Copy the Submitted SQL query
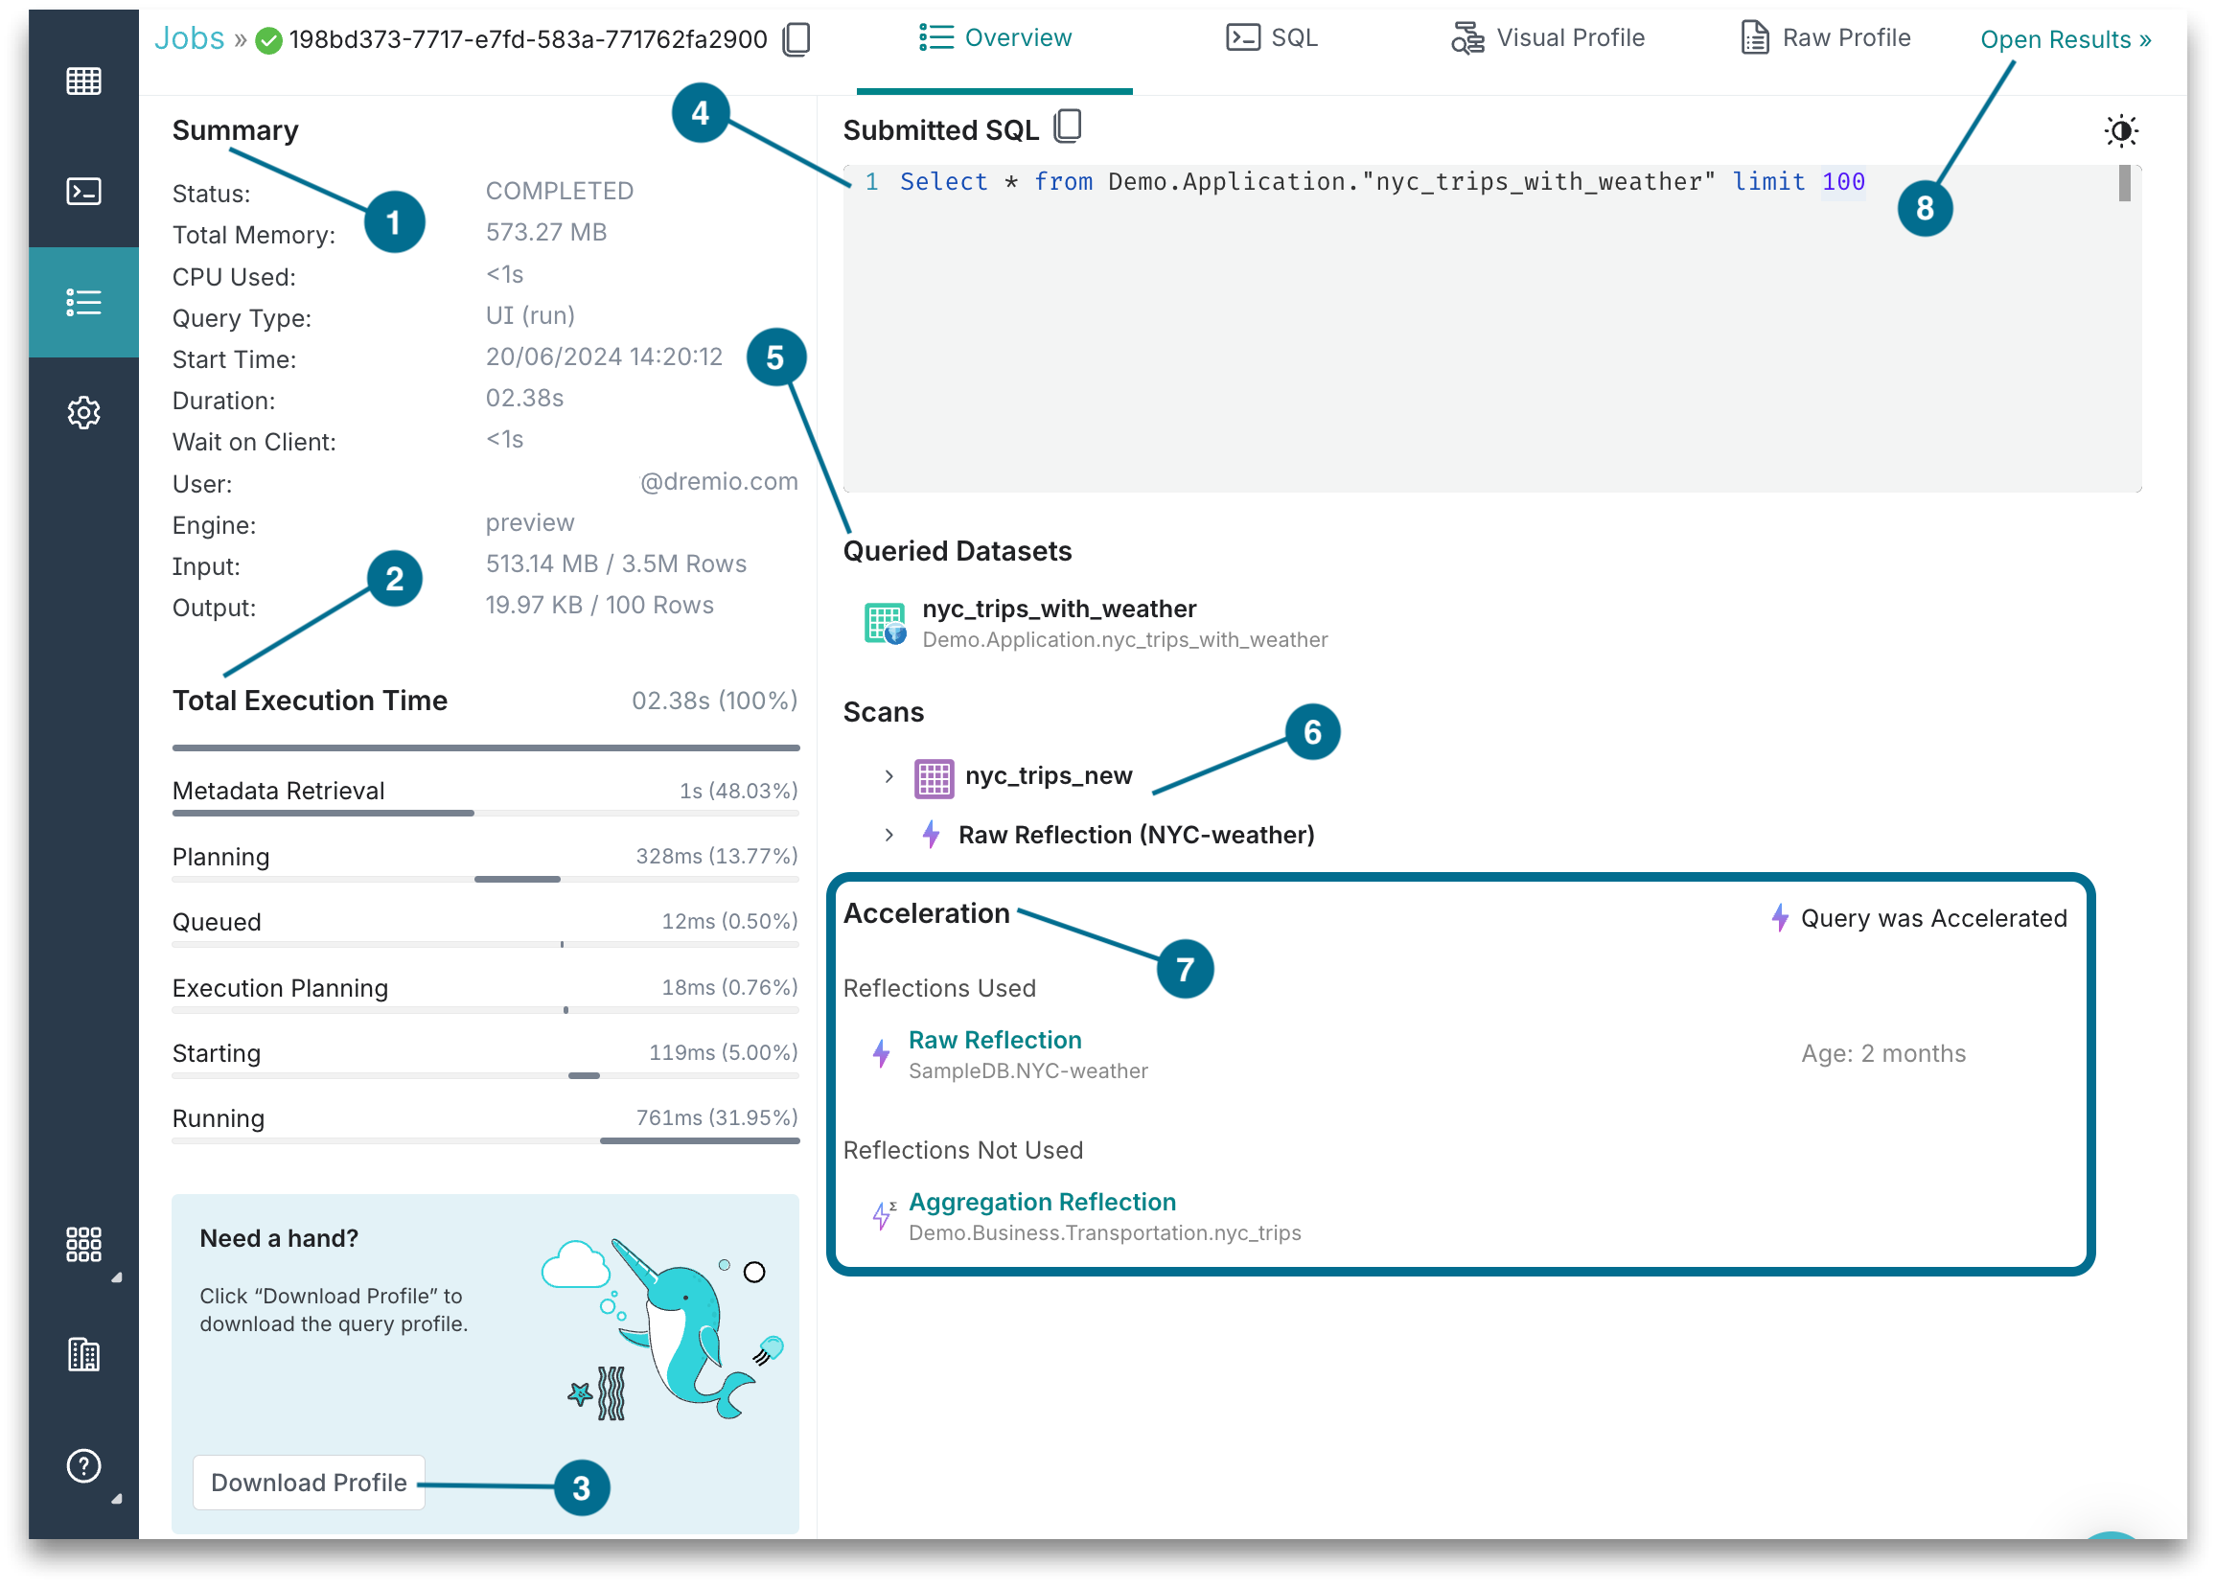 [x=1069, y=127]
